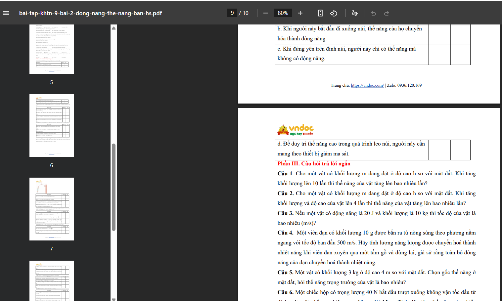Viewport: 502px width, 301px height.
Task: Click the statement starting 'd. Để duy trì'
Action: click(x=351, y=149)
